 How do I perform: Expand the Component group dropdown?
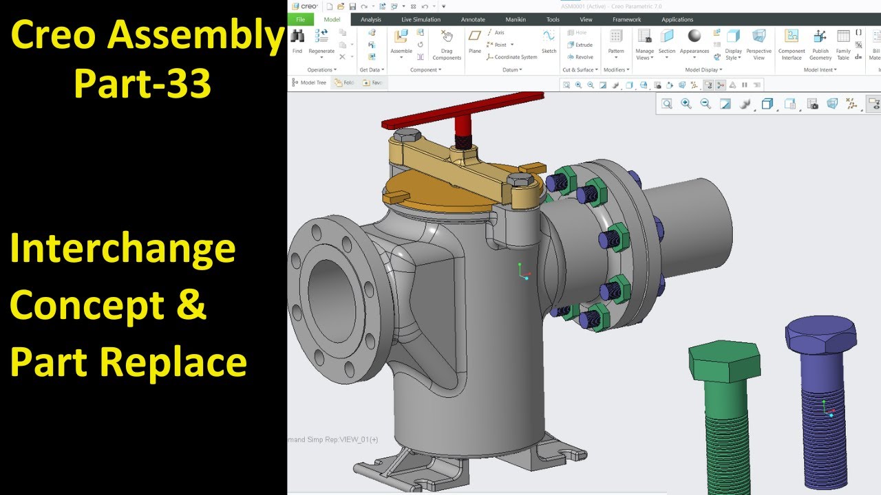tap(425, 70)
